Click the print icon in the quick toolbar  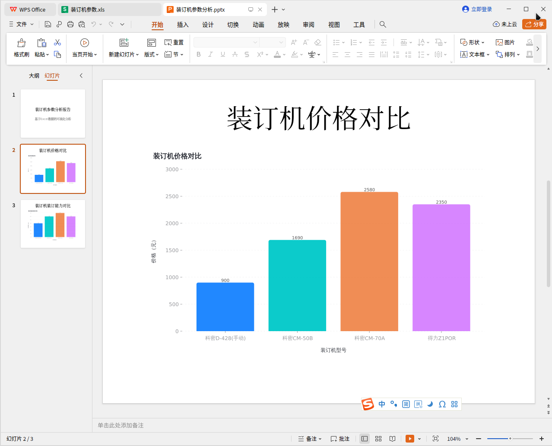pos(70,25)
